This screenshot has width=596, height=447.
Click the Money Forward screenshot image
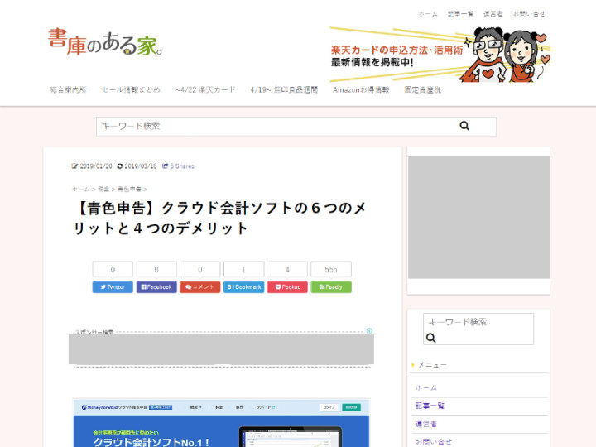221,423
